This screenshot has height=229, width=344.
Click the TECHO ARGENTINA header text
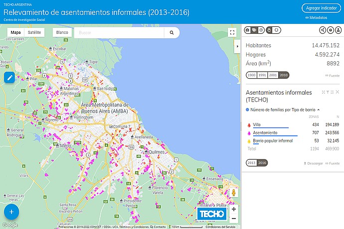point(17,4)
